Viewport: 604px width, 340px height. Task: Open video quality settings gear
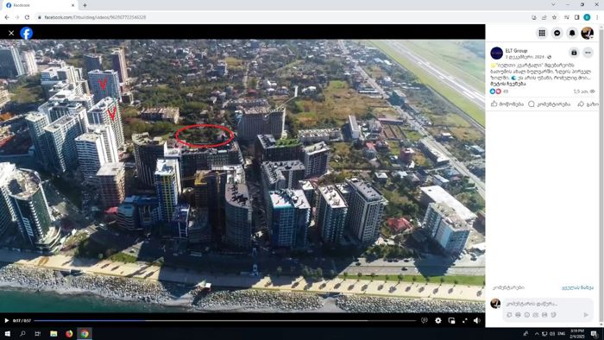pyautogui.click(x=438, y=320)
